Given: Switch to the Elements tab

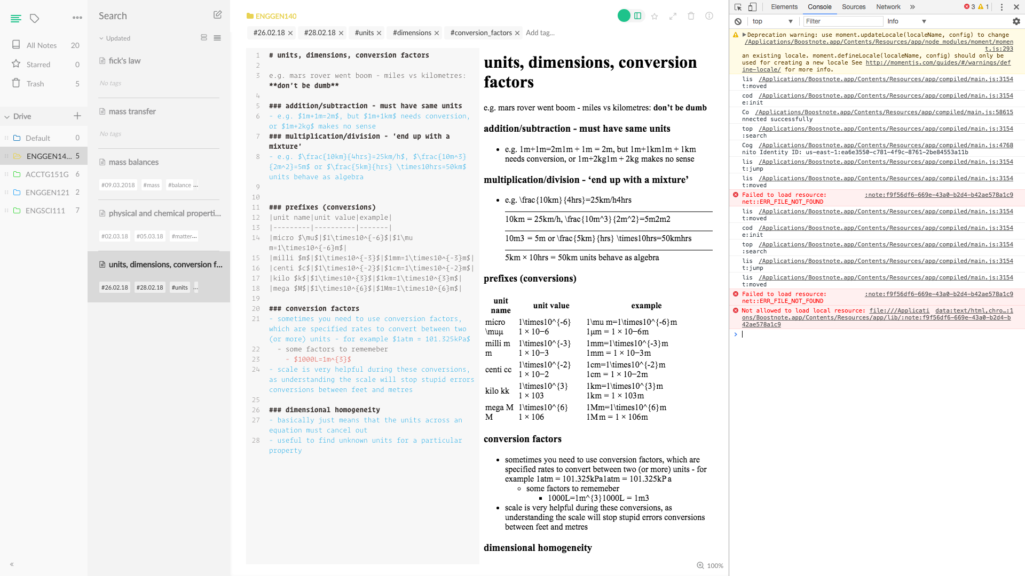Looking at the screenshot, I should point(784,7).
